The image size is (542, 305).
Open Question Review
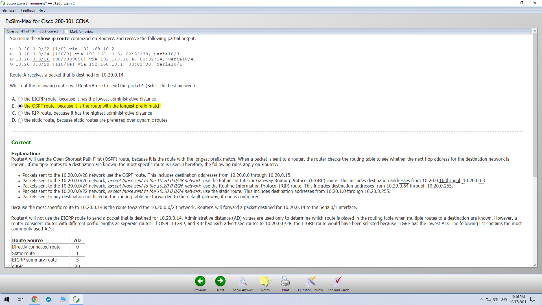pyautogui.click(x=311, y=281)
